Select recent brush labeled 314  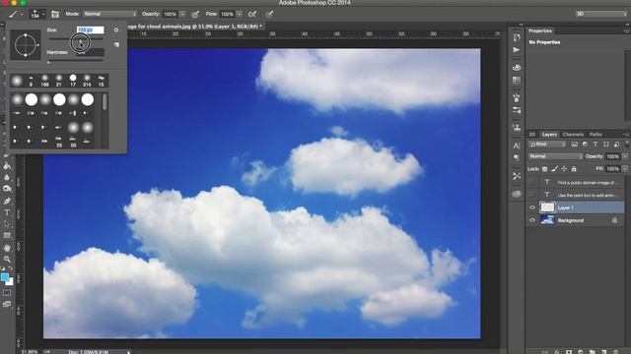(87, 81)
